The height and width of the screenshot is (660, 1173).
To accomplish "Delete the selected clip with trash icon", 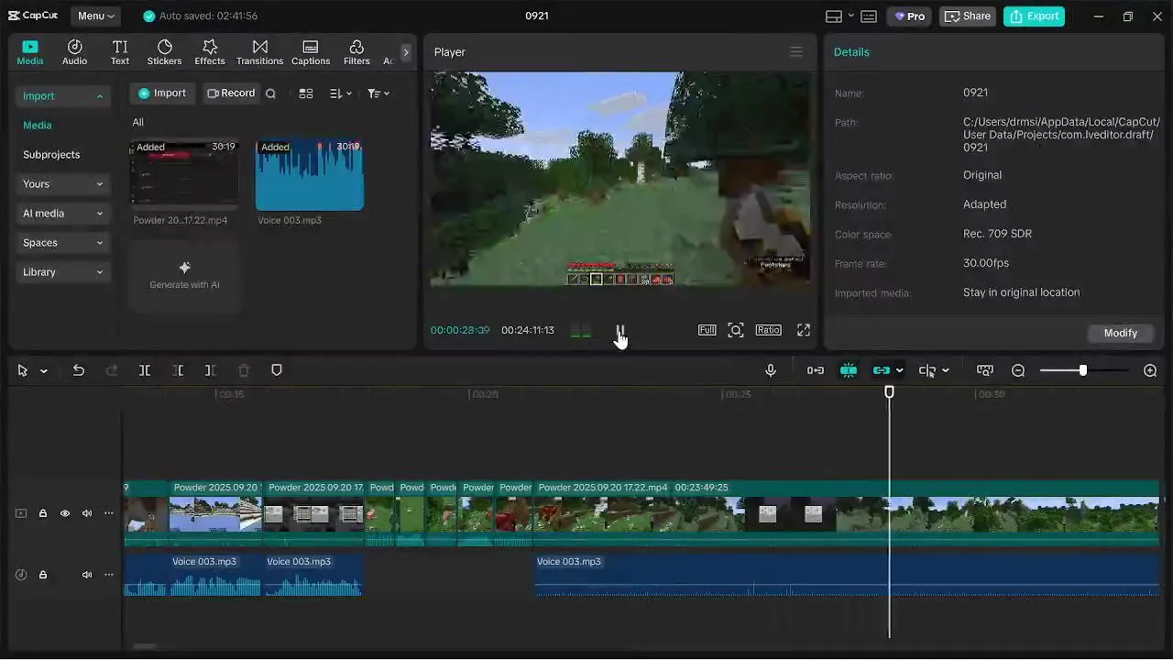I will tap(244, 370).
